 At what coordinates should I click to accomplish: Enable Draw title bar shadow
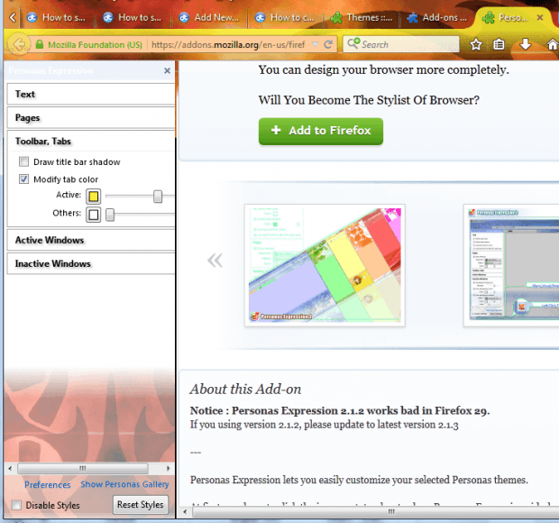pyautogui.click(x=23, y=161)
